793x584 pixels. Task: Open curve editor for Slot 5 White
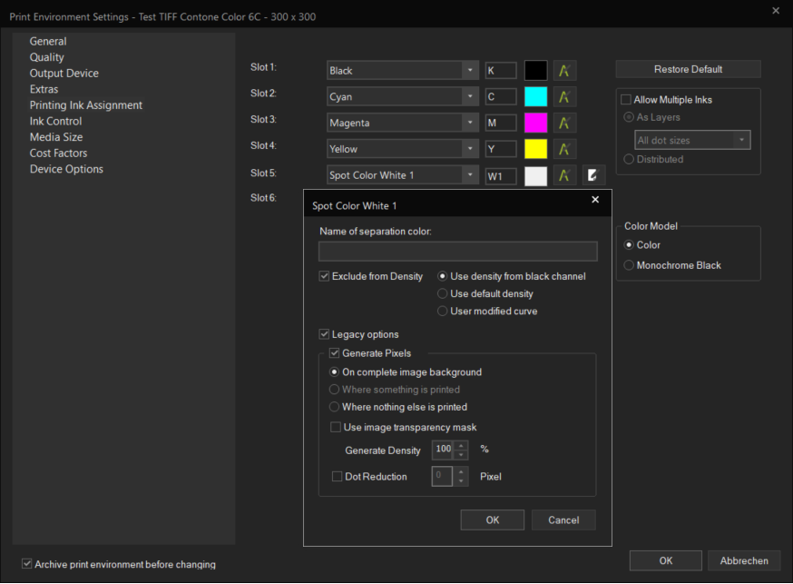click(564, 175)
